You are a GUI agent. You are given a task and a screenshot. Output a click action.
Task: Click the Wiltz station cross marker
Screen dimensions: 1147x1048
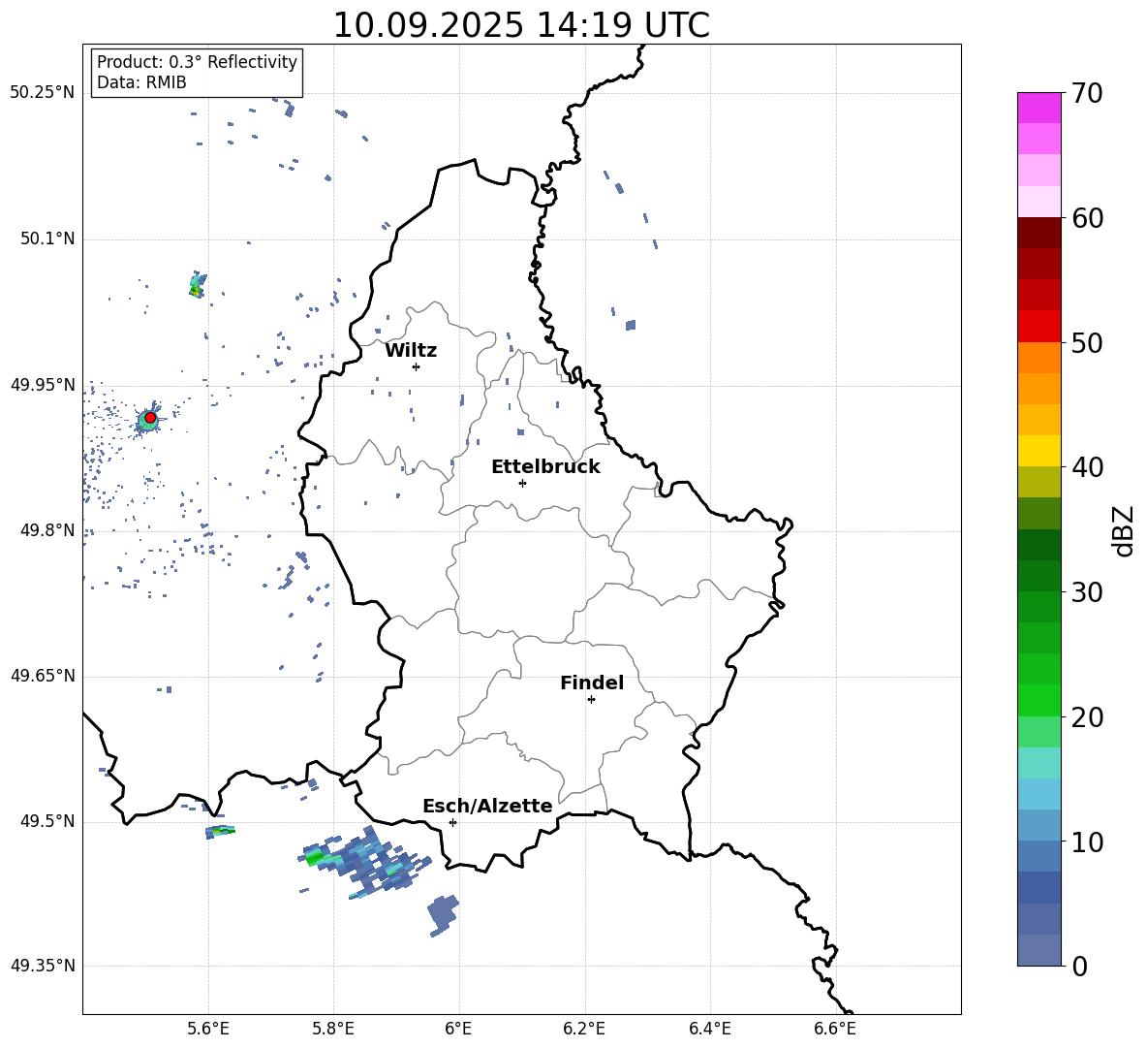[417, 366]
